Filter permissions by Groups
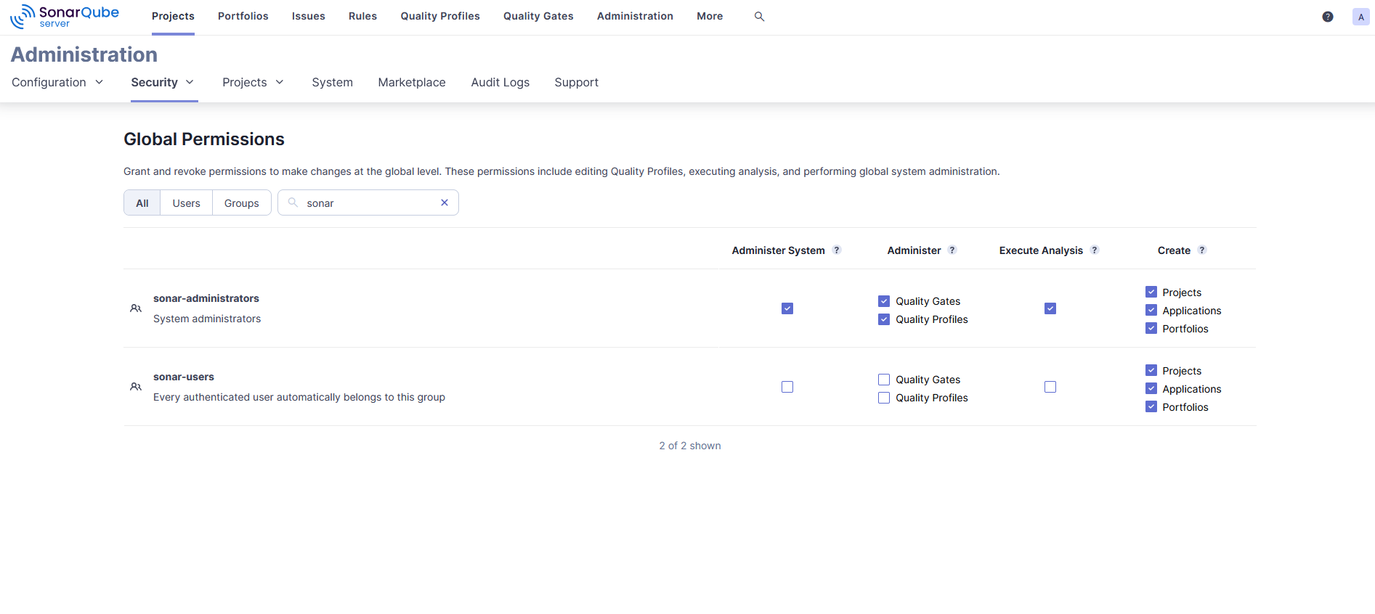The height and width of the screenshot is (614, 1375). (242, 202)
